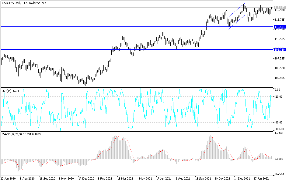
Task: Click the -80.0 dashed level in %R panel
Action: click(137, 123)
